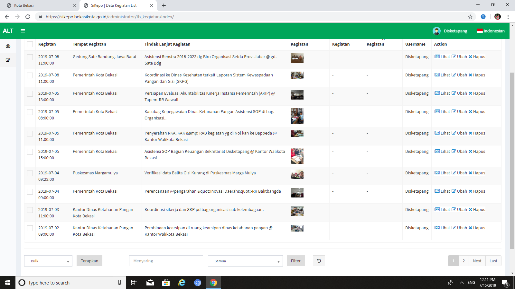Open the notification center in taskbar
515x289 pixels.
[505, 283]
